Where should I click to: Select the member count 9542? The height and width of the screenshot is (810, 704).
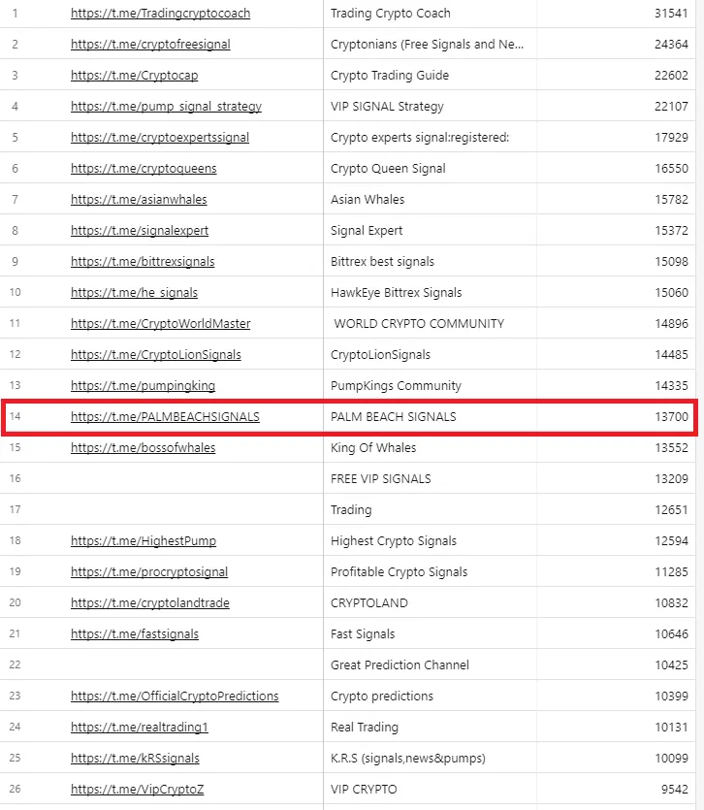pos(675,789)
